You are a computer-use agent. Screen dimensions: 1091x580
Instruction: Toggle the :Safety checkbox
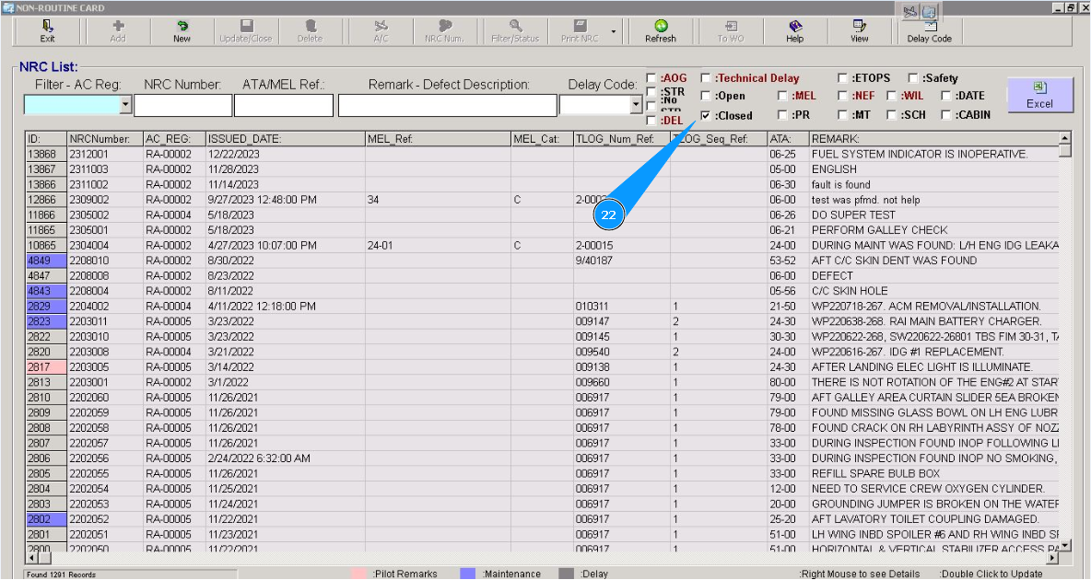pos(913,78)
